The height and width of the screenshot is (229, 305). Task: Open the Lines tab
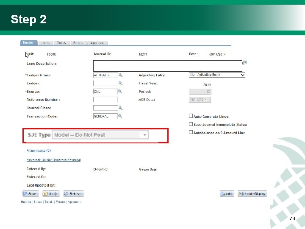click(x=45, y=43)
